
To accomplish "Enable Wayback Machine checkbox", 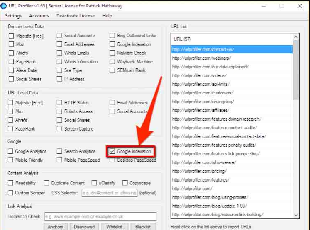I will click(112, 62).
